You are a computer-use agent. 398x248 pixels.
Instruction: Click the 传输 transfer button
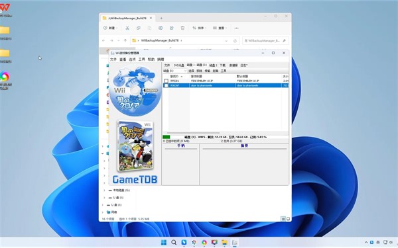(208, 71)
